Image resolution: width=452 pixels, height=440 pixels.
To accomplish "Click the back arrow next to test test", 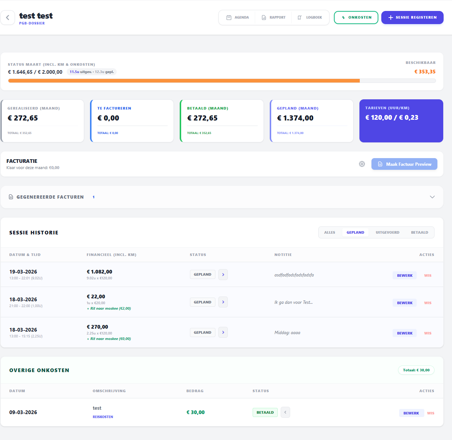I will click(8, 18).
